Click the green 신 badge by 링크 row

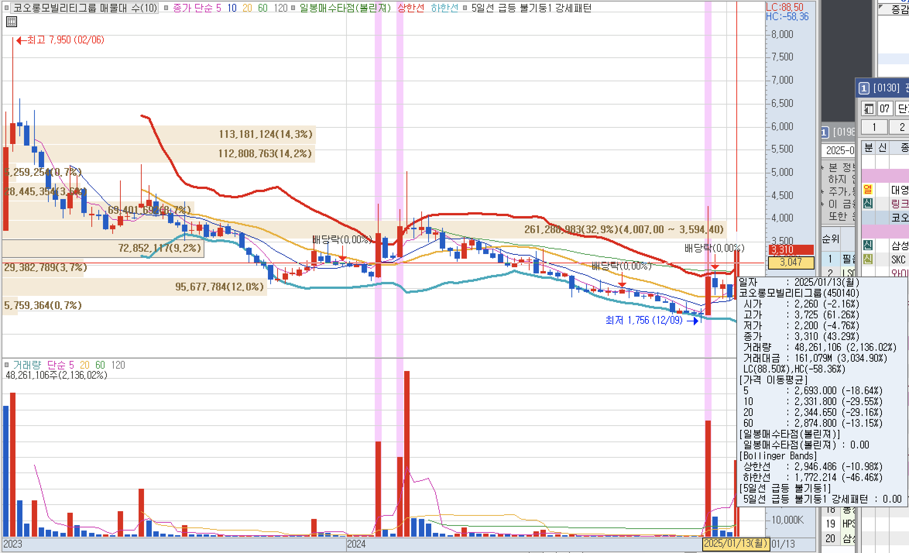click(x=868, y=203)
